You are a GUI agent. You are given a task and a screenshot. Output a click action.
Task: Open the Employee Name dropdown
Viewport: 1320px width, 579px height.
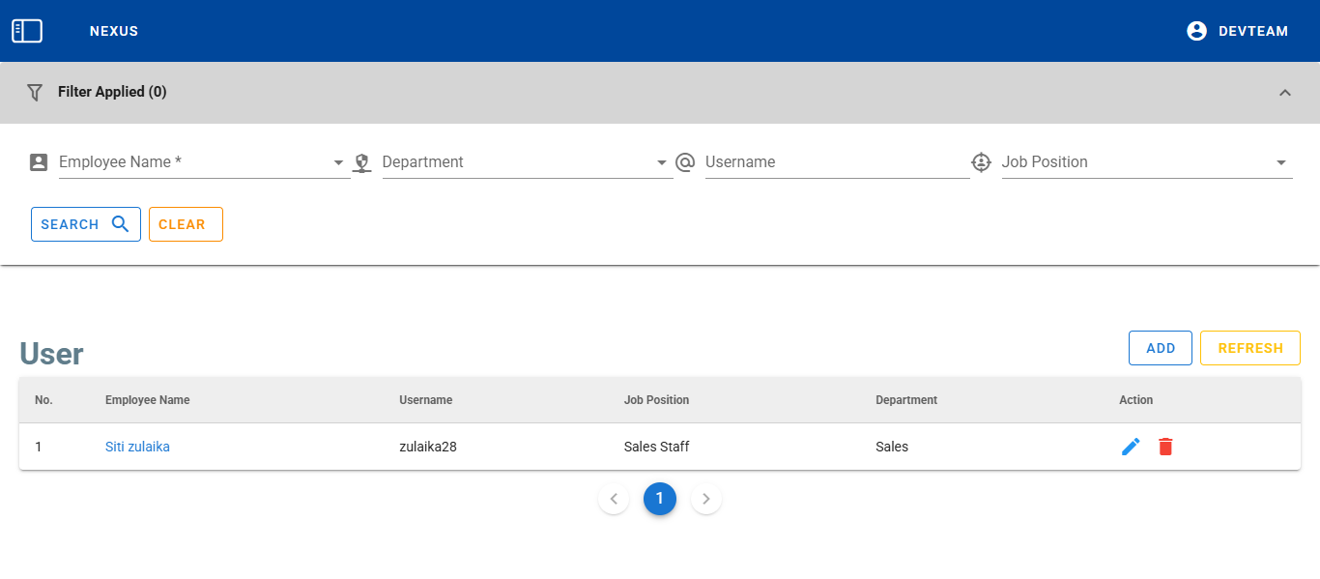[338, 162]
